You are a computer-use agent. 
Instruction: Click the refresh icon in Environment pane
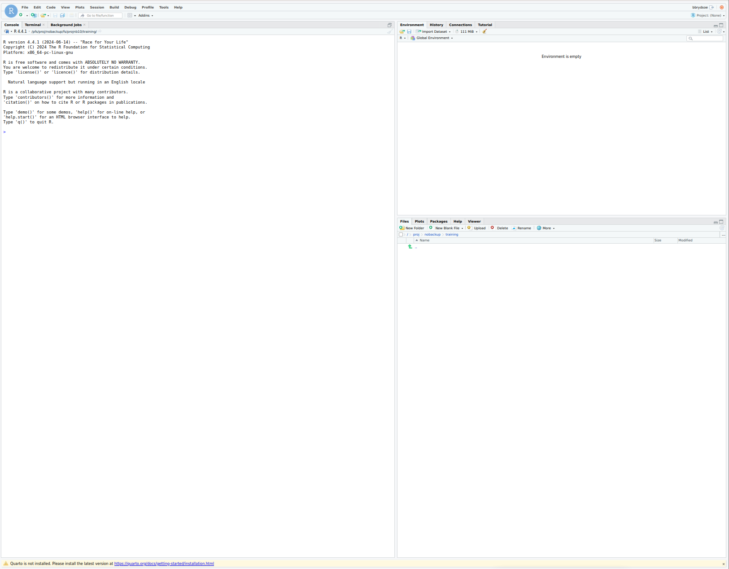pyautogui.click(x=719, y=31)
